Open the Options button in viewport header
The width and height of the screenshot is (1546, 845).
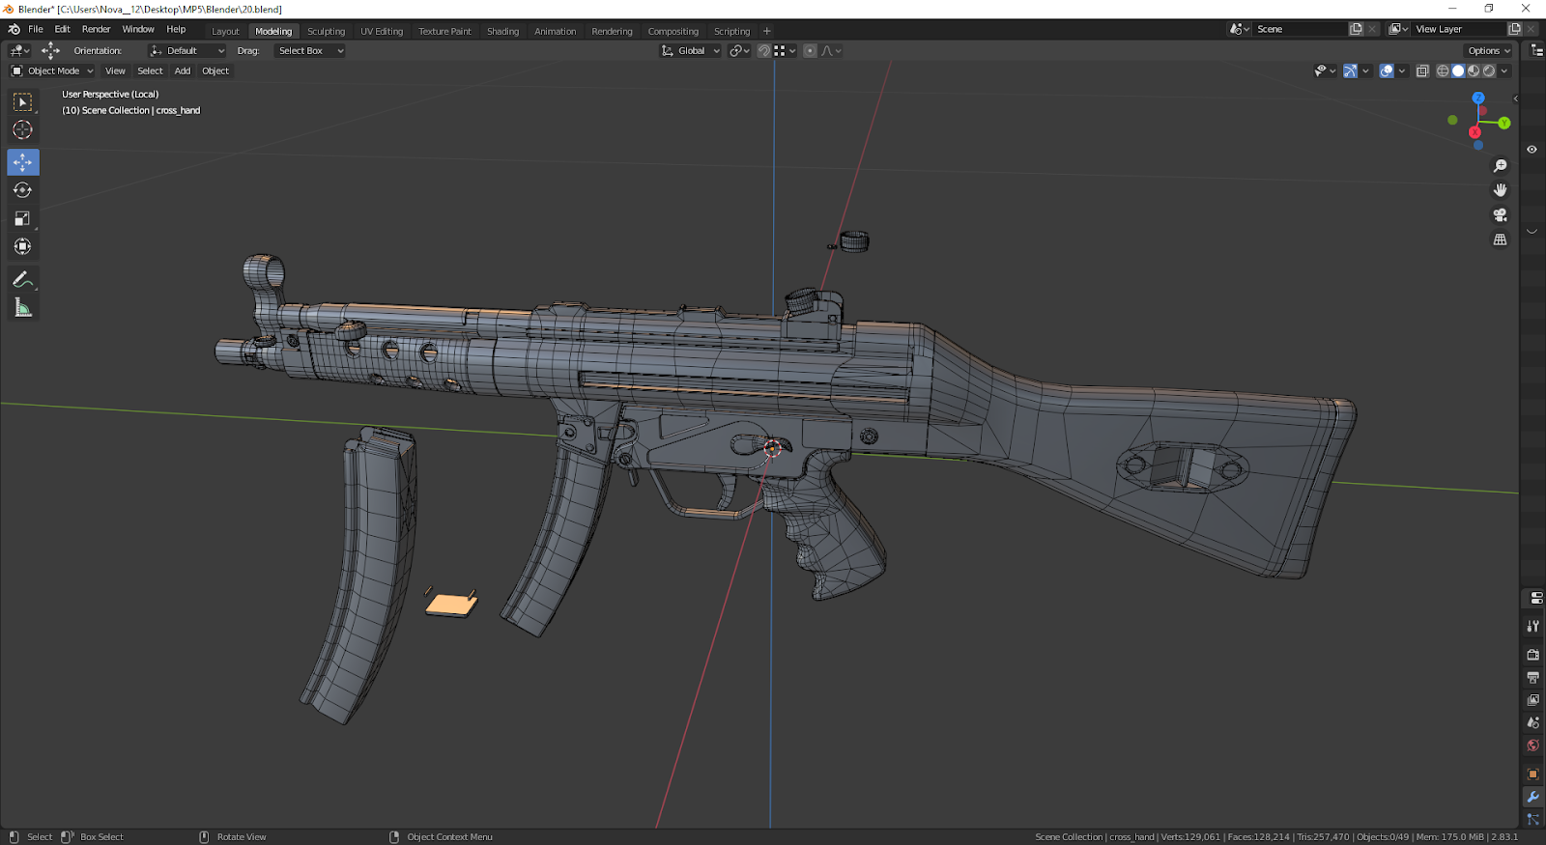[x=1488, y=51]
